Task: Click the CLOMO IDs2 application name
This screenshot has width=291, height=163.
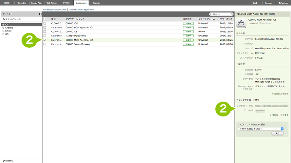Action: [x=72, y=23]
